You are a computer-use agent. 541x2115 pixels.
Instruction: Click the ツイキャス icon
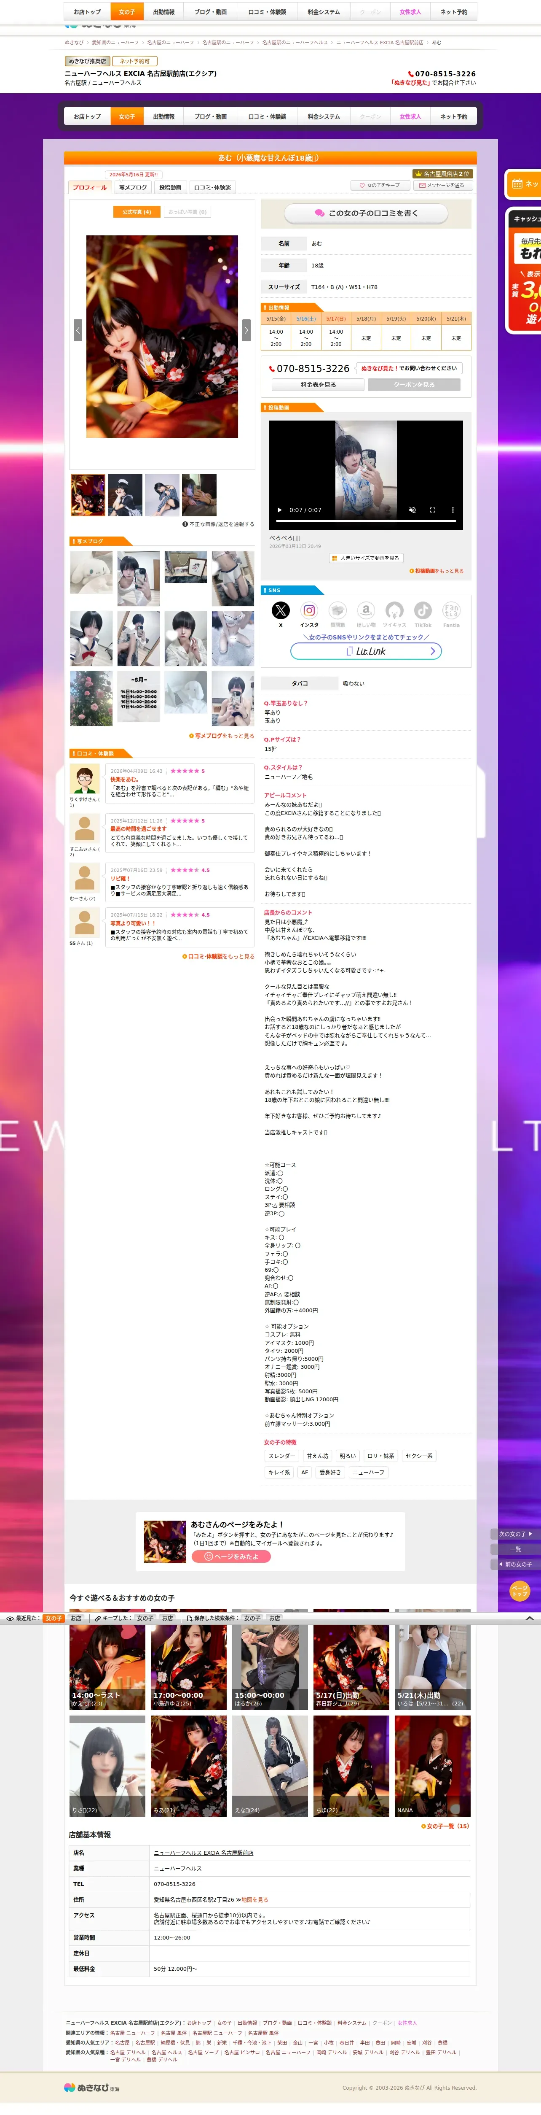point(394,610)
